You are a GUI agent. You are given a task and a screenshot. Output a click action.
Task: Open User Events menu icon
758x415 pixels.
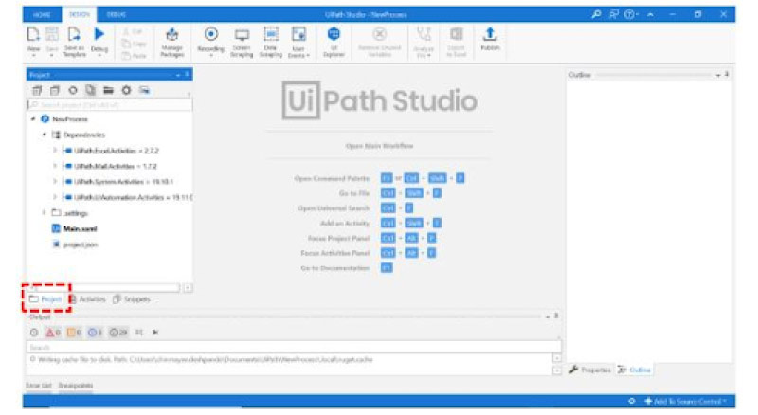click(298, 34)
